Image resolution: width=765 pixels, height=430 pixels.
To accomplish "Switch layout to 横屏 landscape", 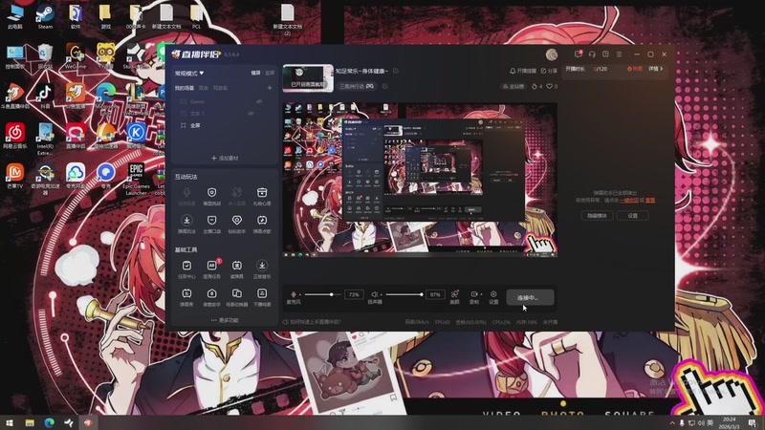I will coord(255,73).
